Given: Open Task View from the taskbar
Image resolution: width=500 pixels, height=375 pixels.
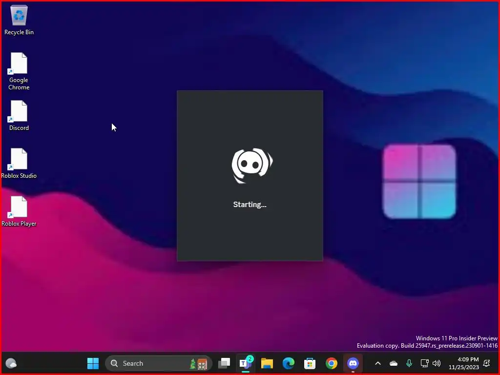Looking at the screenshot, I should coord(224,363).
